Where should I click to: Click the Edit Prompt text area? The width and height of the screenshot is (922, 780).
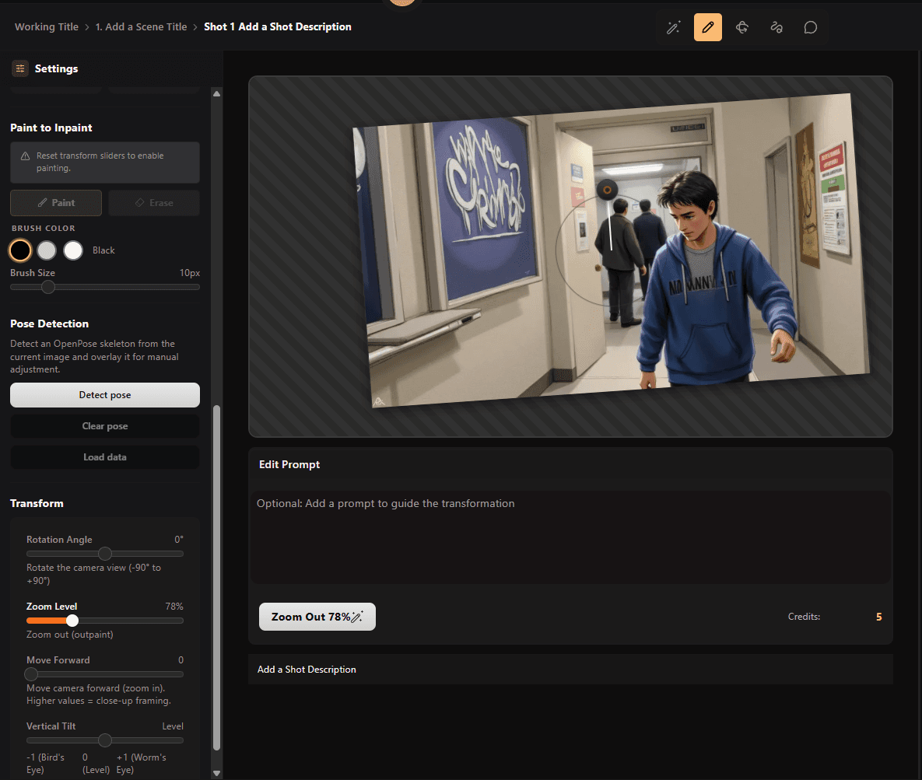pyautogui.click(x=570, y=537)
